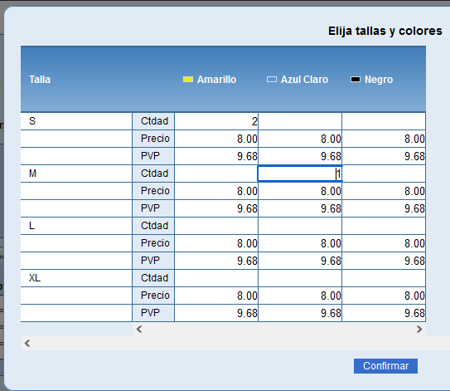Click the Talla column header
The height and width of the screenshot is (391, 450).
pyautogui.click(x=40, y=80)
